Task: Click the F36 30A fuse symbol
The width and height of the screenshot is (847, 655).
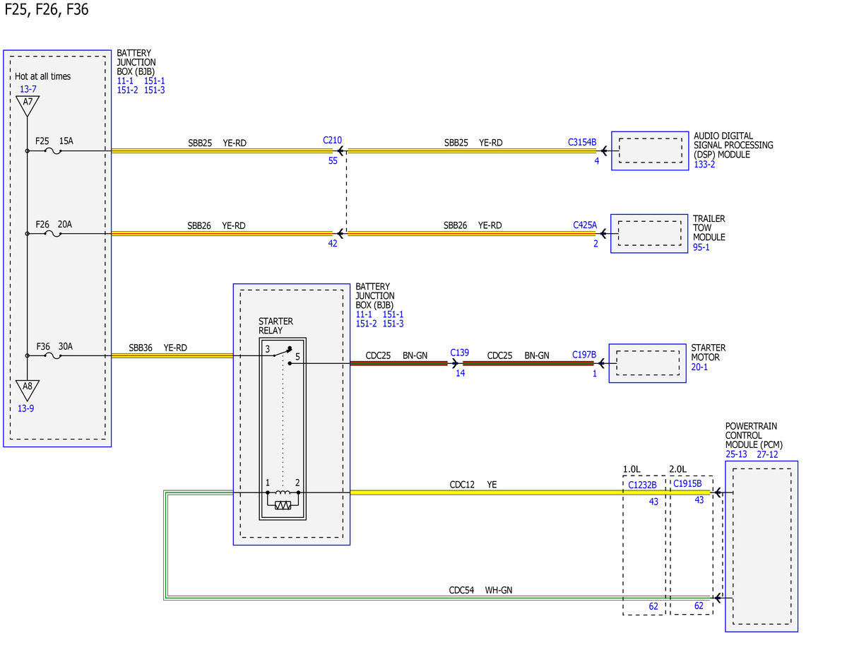Action: [x=53, y=355]
